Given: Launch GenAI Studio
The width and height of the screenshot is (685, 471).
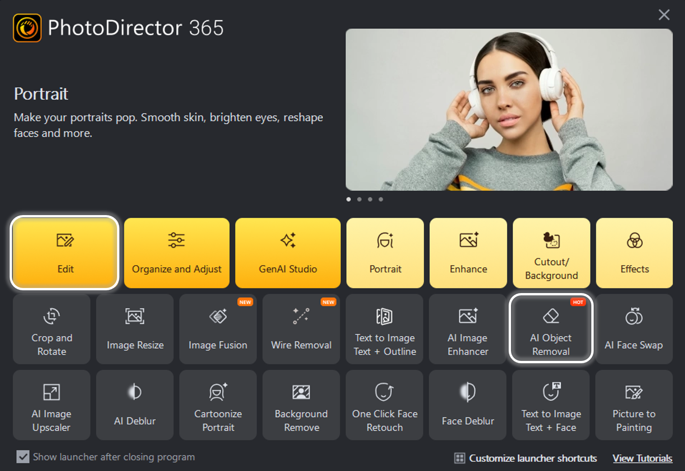Looking at the screenshot, I should pyautogui.click(x=288, y=253).
